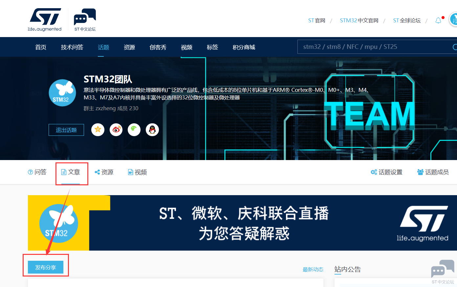Share the topic to QQ

click(152, 130)
